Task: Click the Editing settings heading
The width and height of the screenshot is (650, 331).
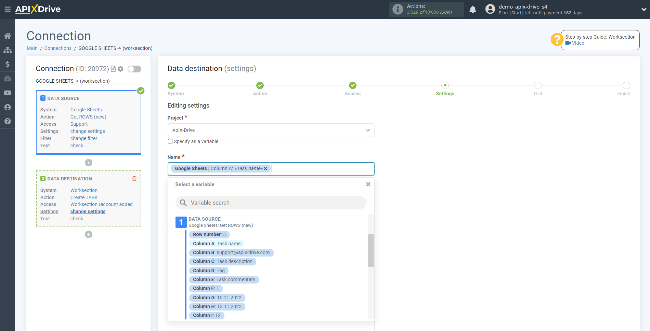Action: coord(188,106)
